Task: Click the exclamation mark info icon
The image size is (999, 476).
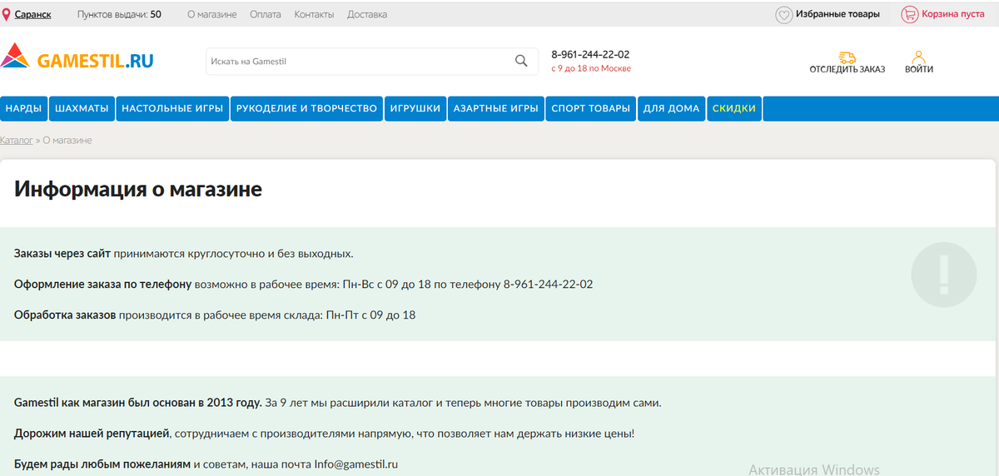Action: [942, 274]
